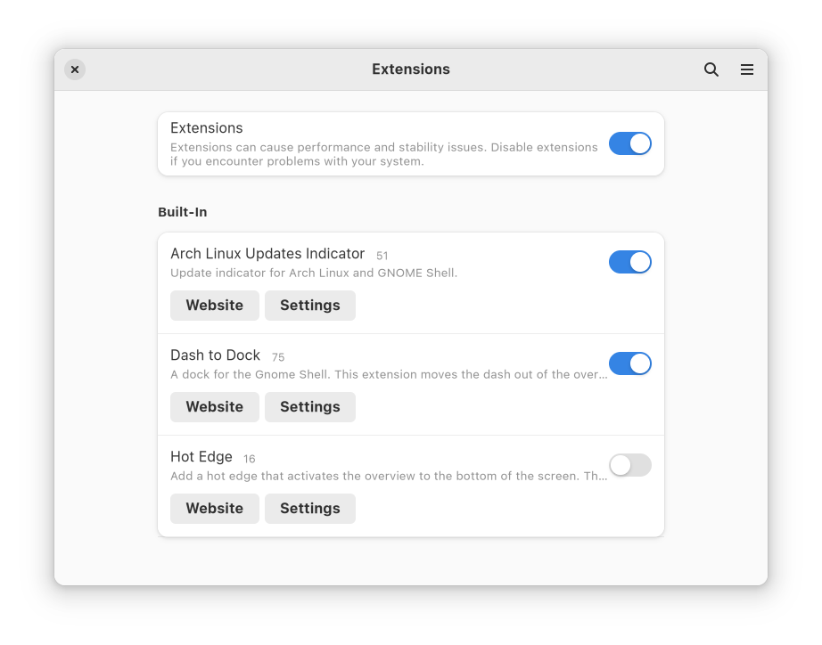Click the Built-In section header

click(181, 212)
